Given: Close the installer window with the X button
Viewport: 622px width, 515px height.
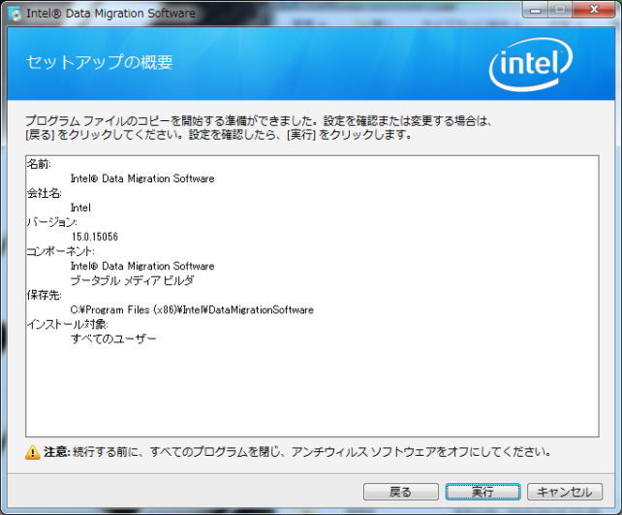Looking at the screenshot, I should pyautogui.click(x=594, y=10).
